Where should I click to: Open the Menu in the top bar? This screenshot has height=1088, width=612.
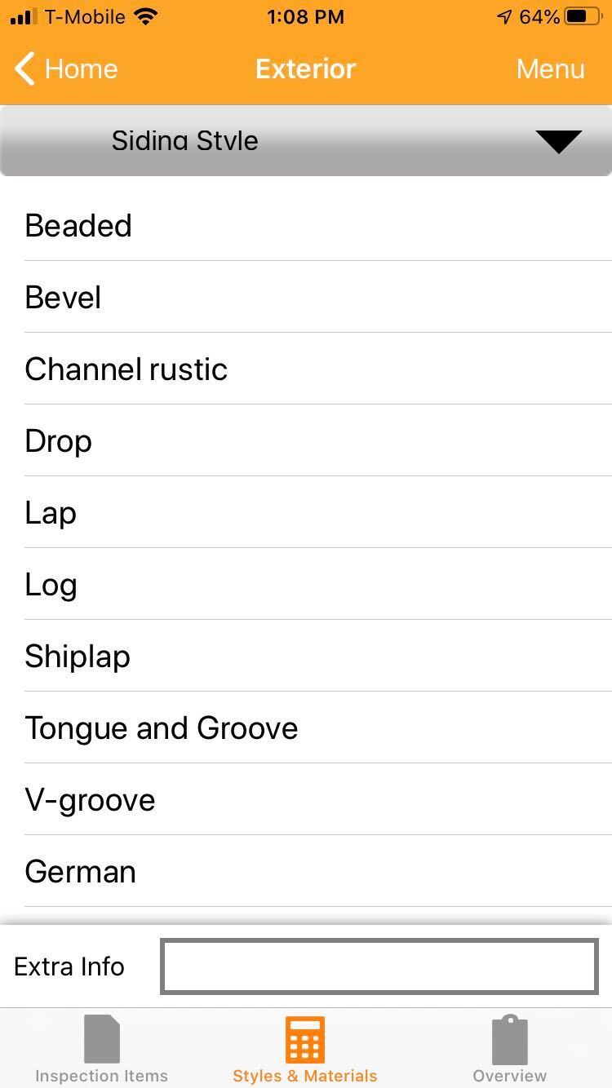[550, 69]
